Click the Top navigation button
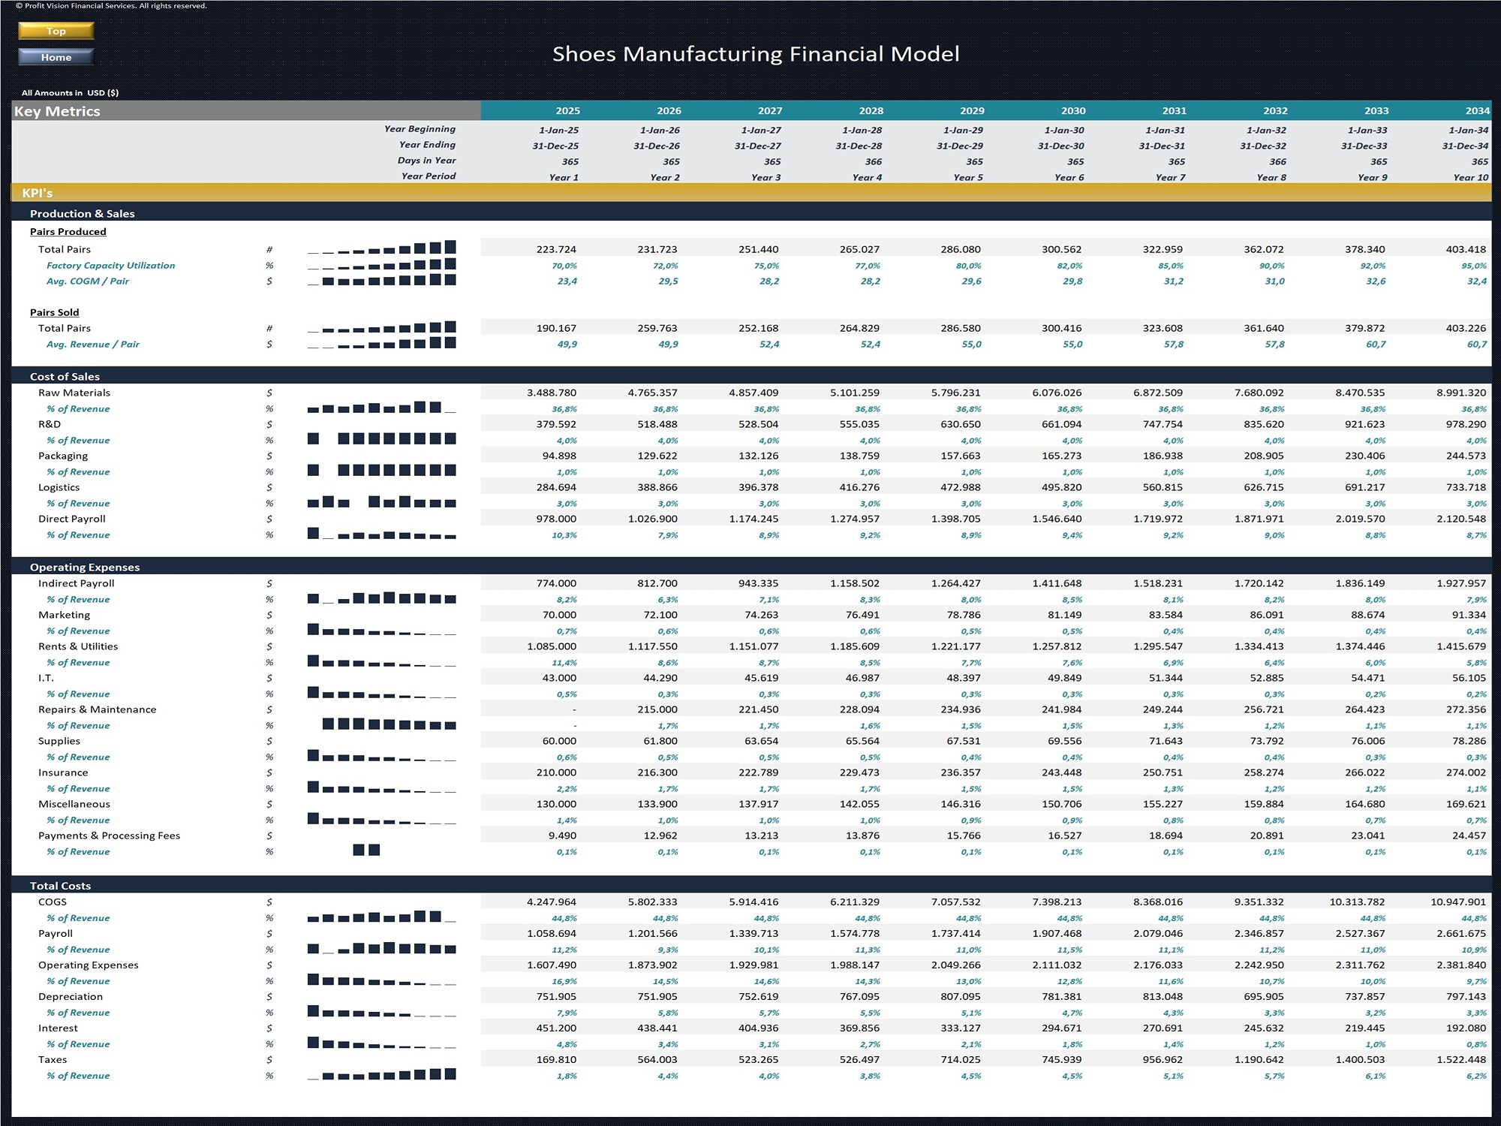Viewport: 1501px width, 1126px height. (x=56, y=31)
